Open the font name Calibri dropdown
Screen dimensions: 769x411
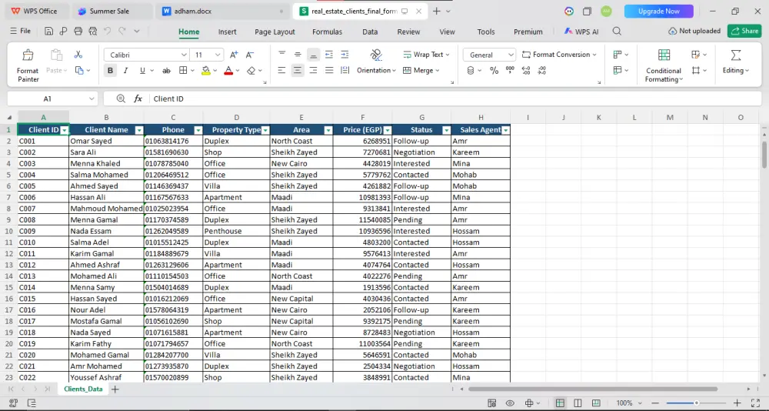tap(184, 55)
